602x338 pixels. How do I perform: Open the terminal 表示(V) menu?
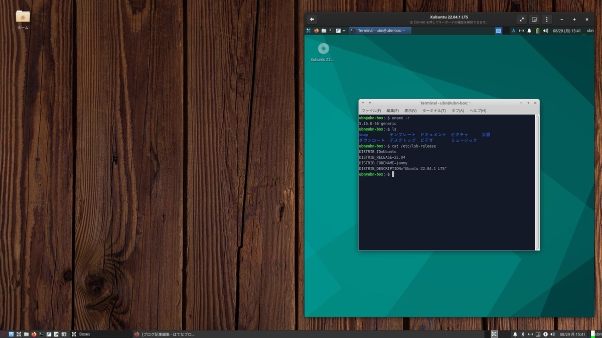coord(410,111)
